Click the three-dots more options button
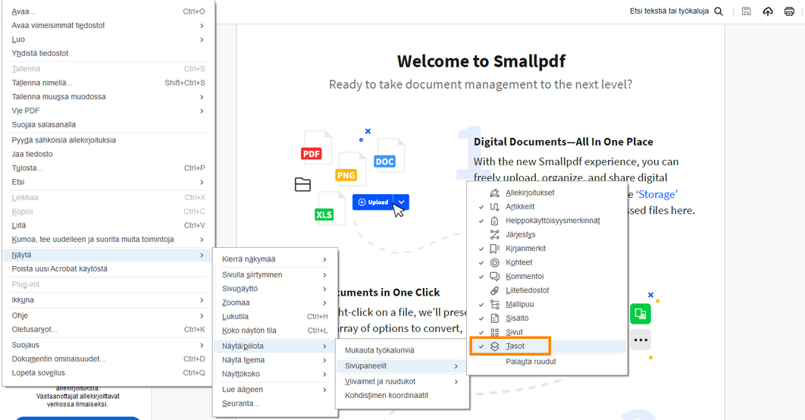The width and height of the screenshot is (805, 420). 641,340
